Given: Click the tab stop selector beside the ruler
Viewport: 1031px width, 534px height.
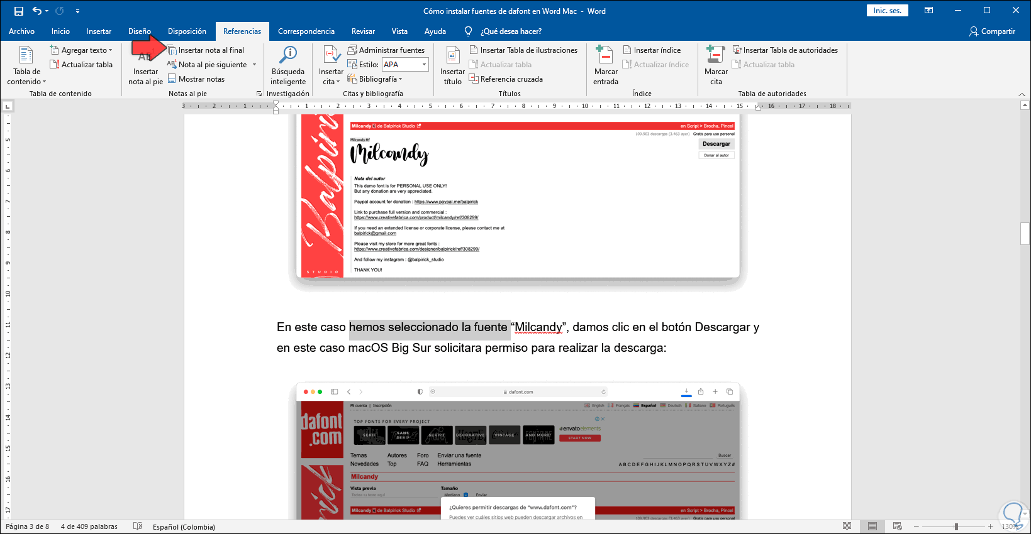Looking at the screenshot, I should coord(8,106).
